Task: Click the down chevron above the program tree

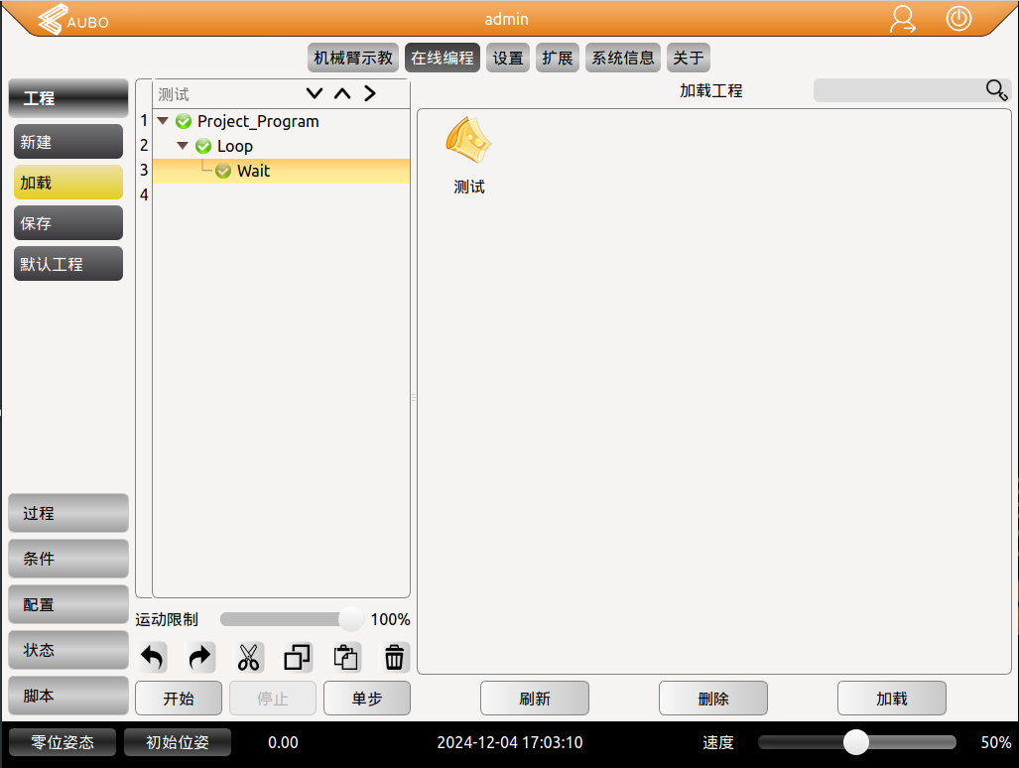Action: (315, 92)
